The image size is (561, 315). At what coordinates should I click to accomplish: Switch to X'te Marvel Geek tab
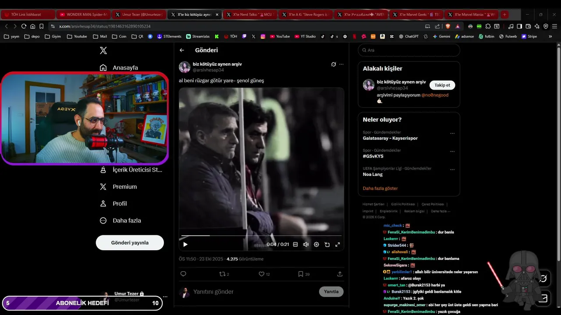417,14
